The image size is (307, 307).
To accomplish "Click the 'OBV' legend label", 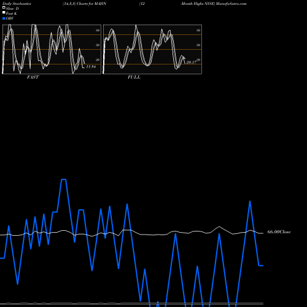I will (10, 18).
